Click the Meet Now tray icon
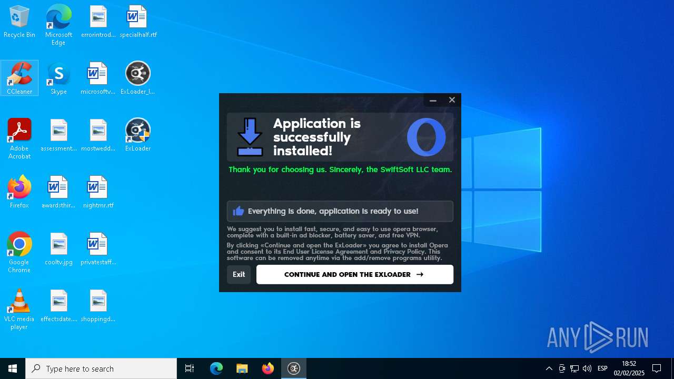The height and width of the screenshot is (379, 674). pyautogui.click(x=562, y=368)
